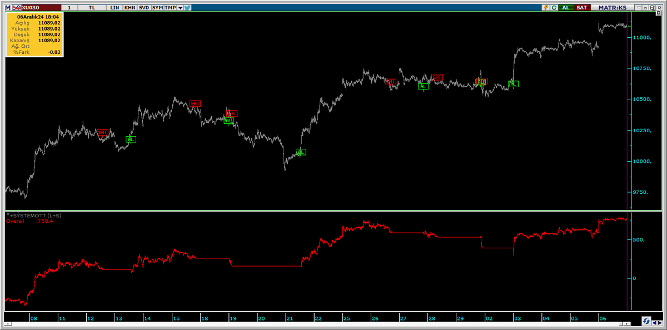
Task: Click the 500 indicator axis label
Action: pyautogui.click(x=638, y=240)
